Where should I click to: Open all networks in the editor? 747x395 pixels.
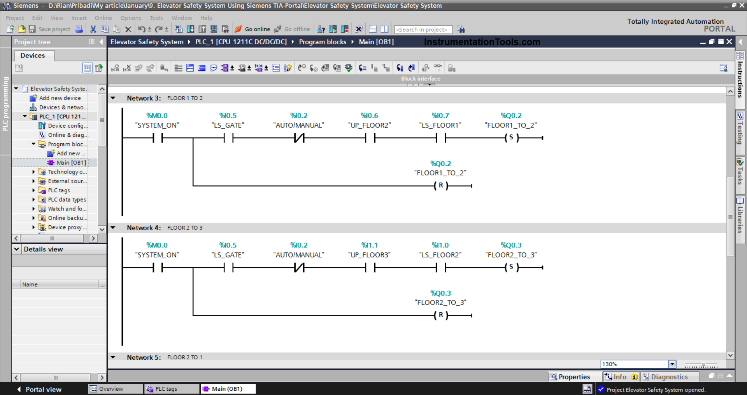(x=190, y=68)
